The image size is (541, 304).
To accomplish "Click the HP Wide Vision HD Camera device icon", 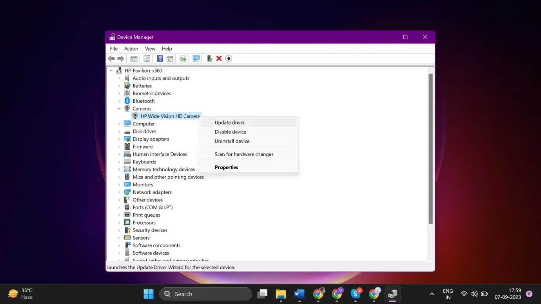I will coord(135,116).
